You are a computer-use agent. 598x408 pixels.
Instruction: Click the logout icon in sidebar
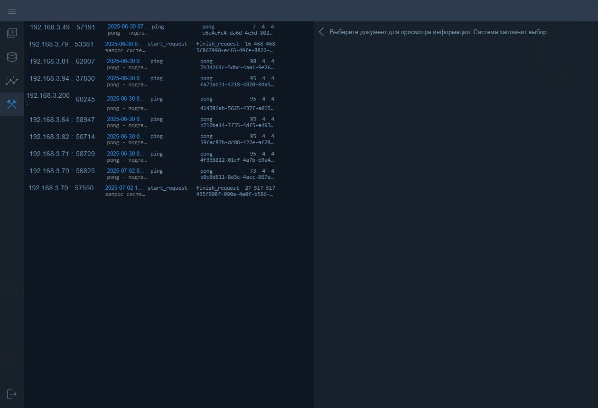(x=12, y=394)
